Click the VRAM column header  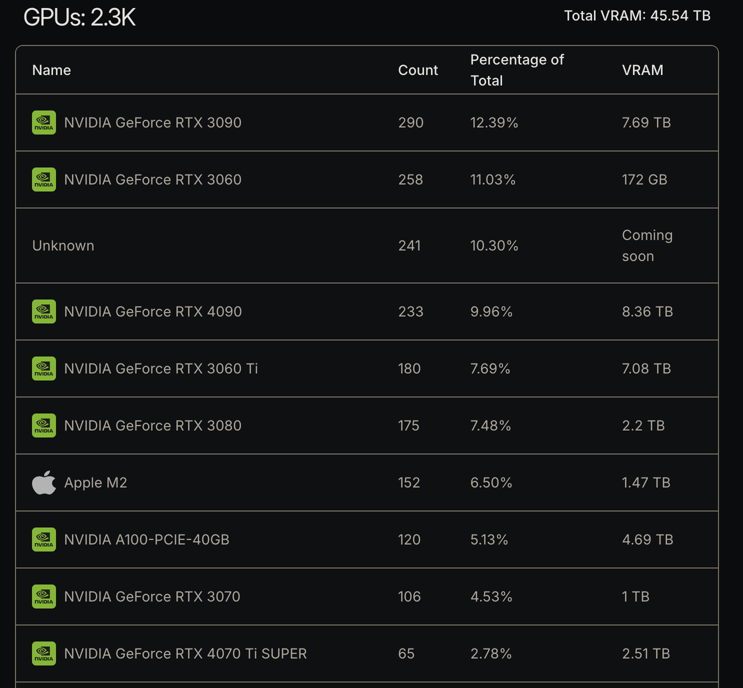643,70
